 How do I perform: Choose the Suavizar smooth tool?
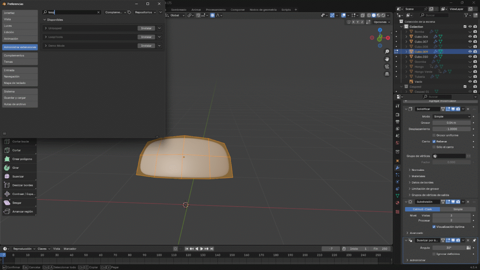pyautogui.click(x=19, y=176)
